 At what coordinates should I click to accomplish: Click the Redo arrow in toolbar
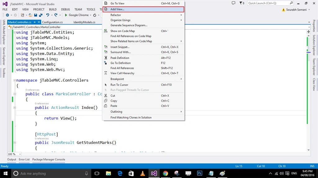[56, 15]
